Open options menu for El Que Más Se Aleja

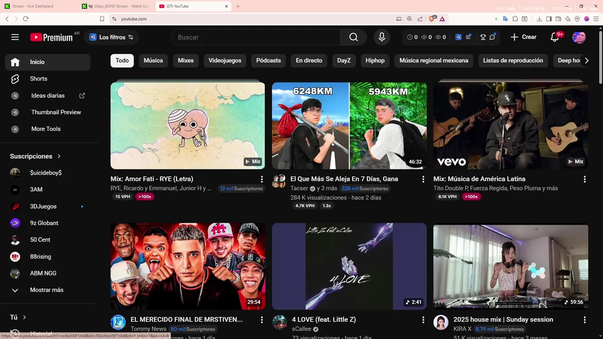tap(423, 179)
